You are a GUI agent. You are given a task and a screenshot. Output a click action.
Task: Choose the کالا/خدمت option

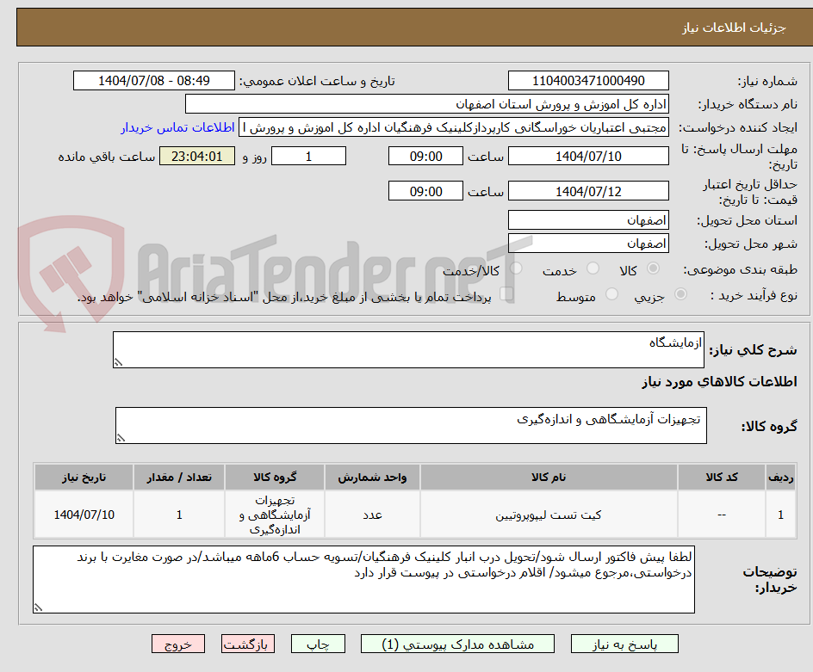(x=517, y=268)
